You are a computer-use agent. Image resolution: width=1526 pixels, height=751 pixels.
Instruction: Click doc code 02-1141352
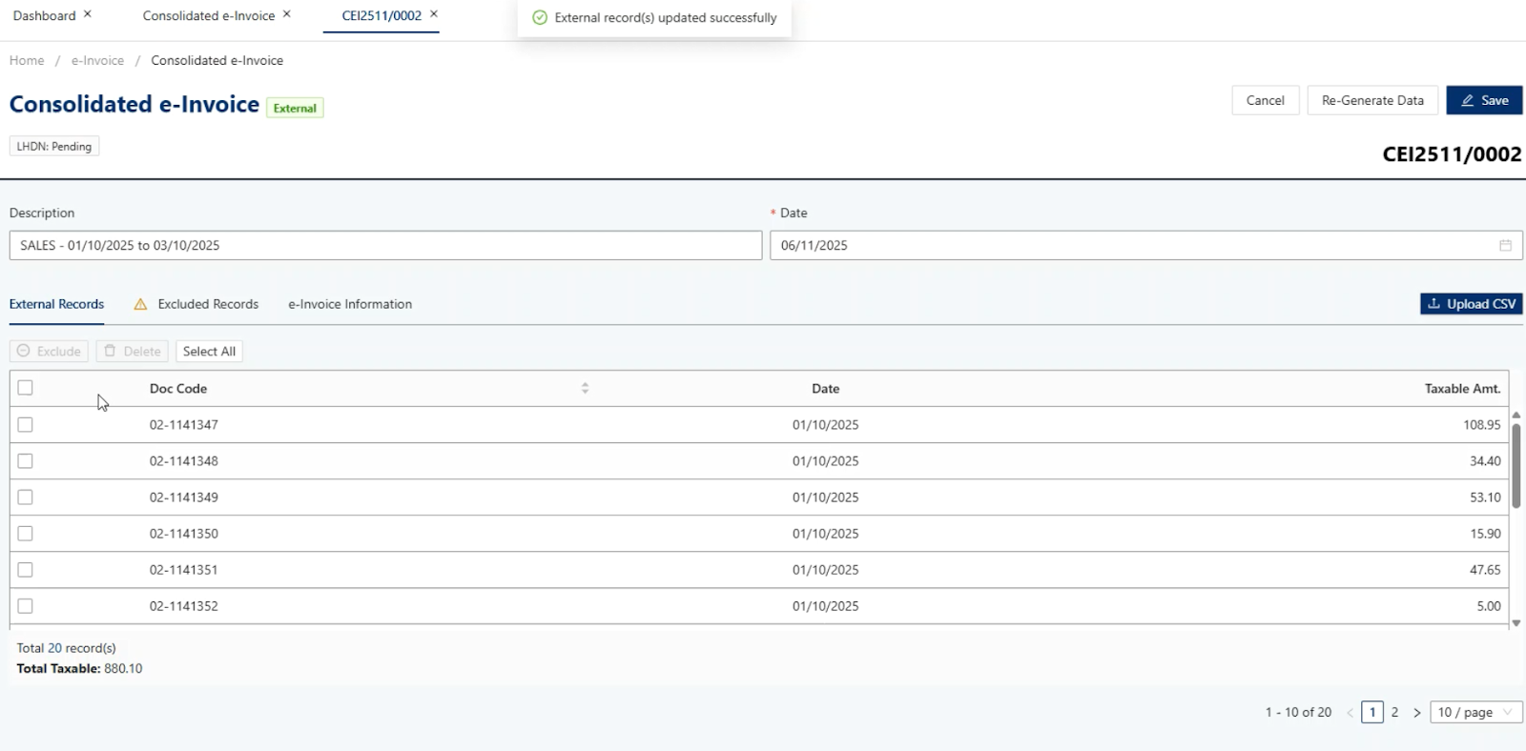pos(184,606)
